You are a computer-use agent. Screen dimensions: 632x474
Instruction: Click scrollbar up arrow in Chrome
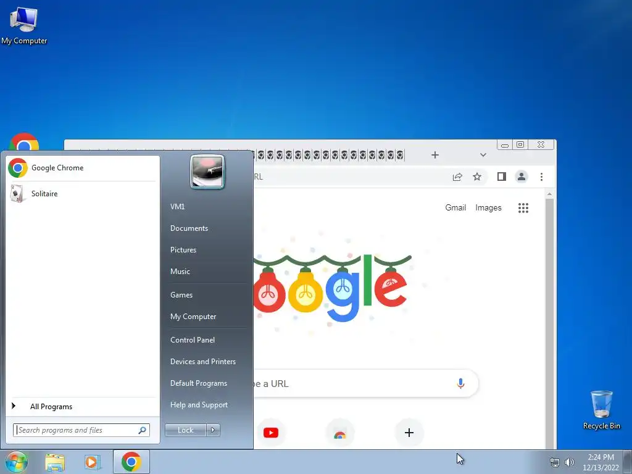(549, 194)
